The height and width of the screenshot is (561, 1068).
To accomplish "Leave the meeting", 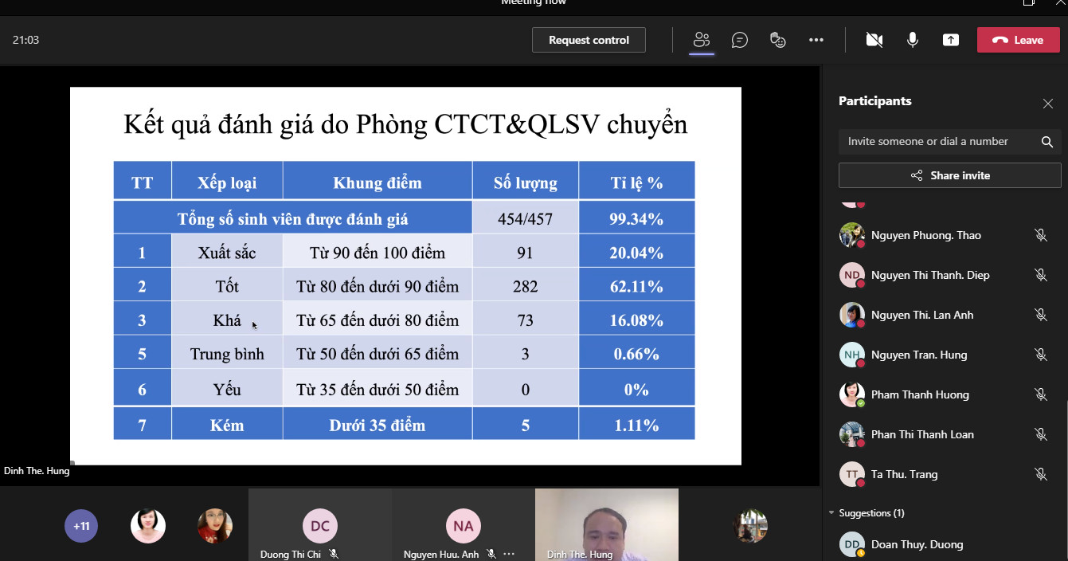I will 1018,40.
